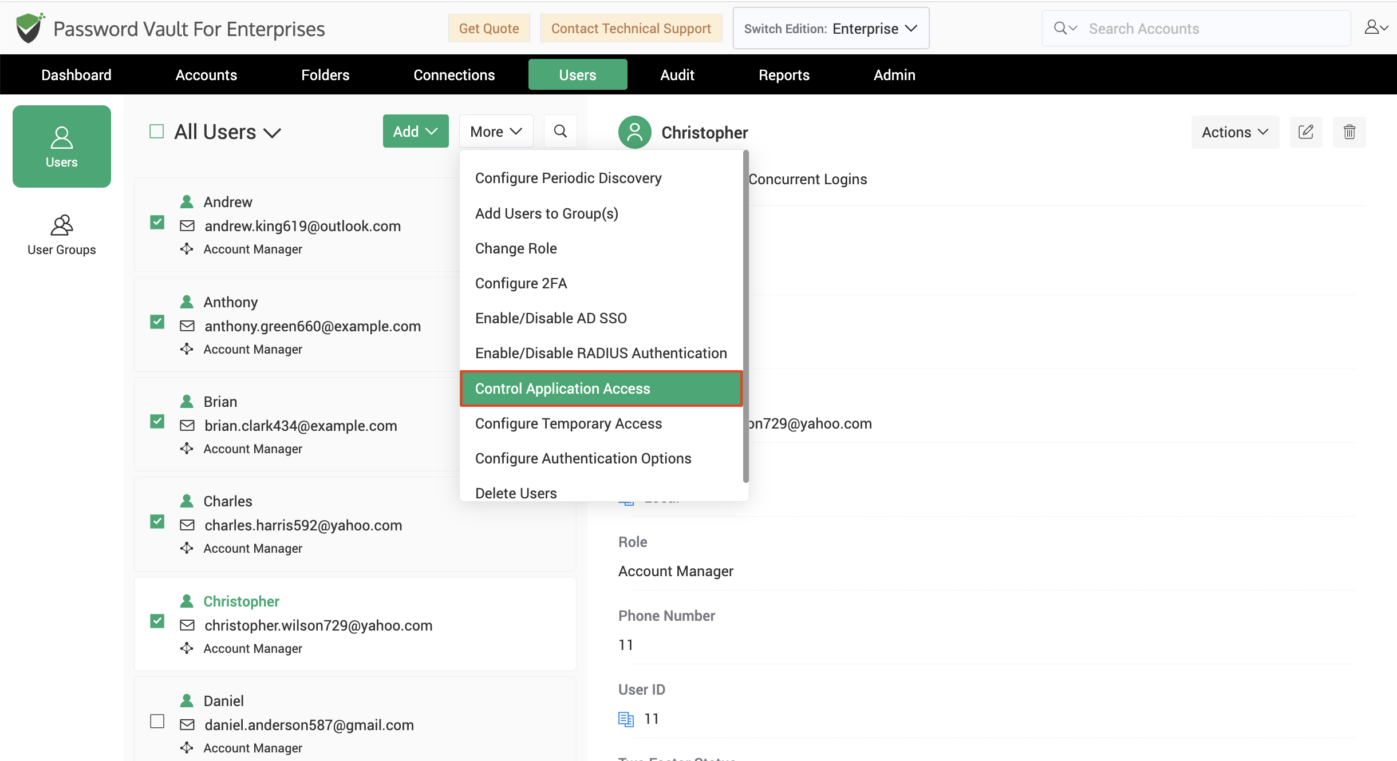Click the person icon next to Brian
The height and width of the screenshot is (761, 1397).
187,402
